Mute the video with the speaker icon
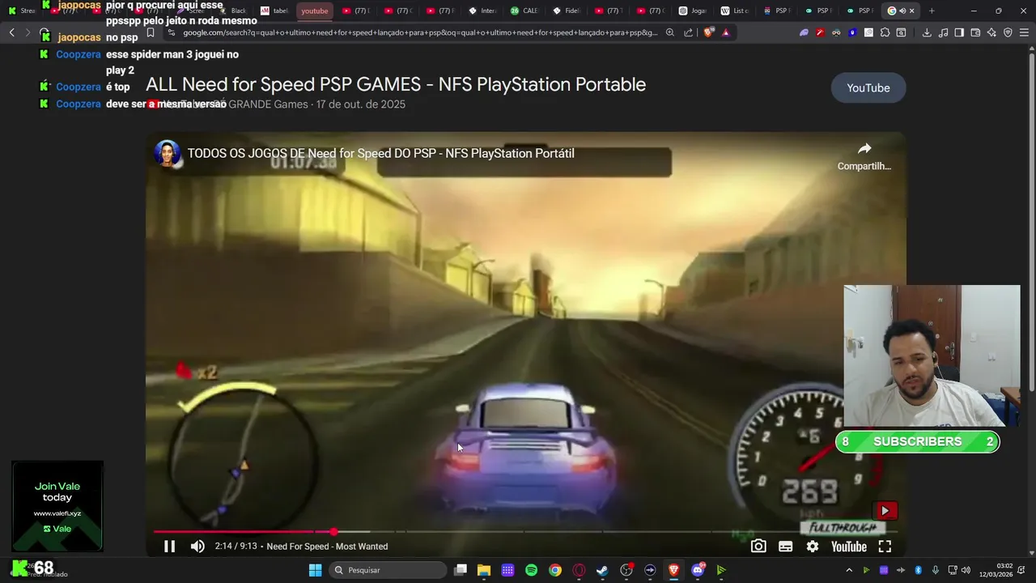This screenshot has height=583, width=1036. point(197,547)
